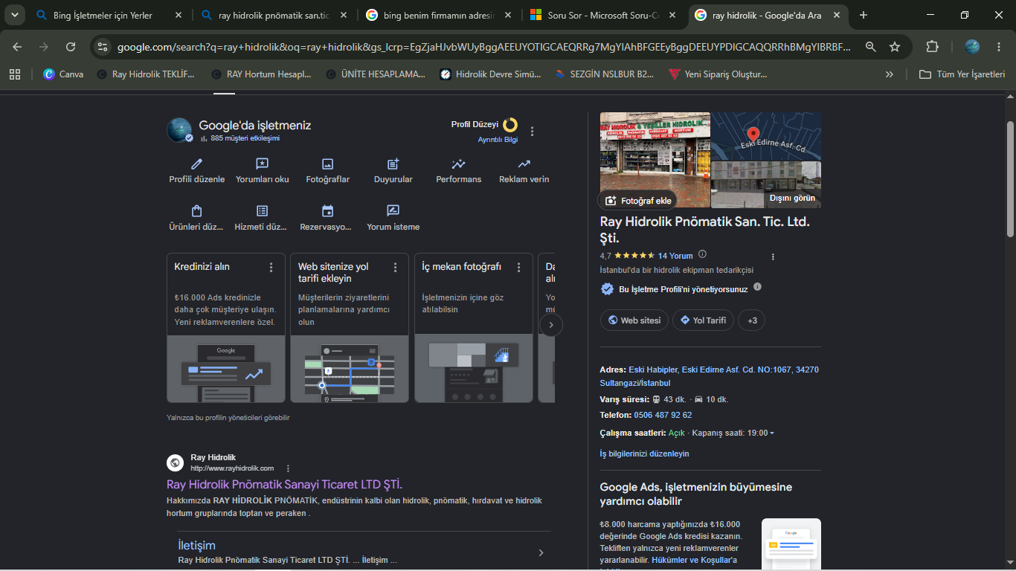
Task: Open Hizmeti düzenle list icon
Action: pos(262,211)
